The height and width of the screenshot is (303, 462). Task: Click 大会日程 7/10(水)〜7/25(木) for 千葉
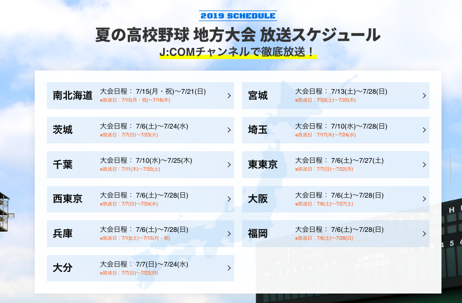(146, 161)
